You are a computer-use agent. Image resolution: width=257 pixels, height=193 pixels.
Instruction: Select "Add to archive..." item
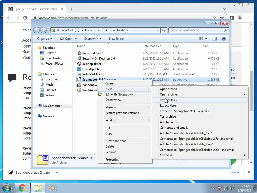pyautogui.click(x=200, y=122)
